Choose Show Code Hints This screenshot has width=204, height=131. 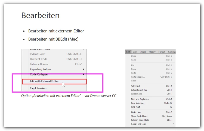coord(152,116)
